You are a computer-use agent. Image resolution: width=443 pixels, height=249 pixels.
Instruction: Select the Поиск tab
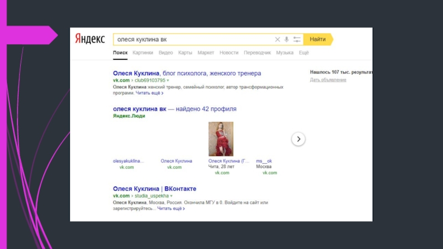(x=120, y=53)
